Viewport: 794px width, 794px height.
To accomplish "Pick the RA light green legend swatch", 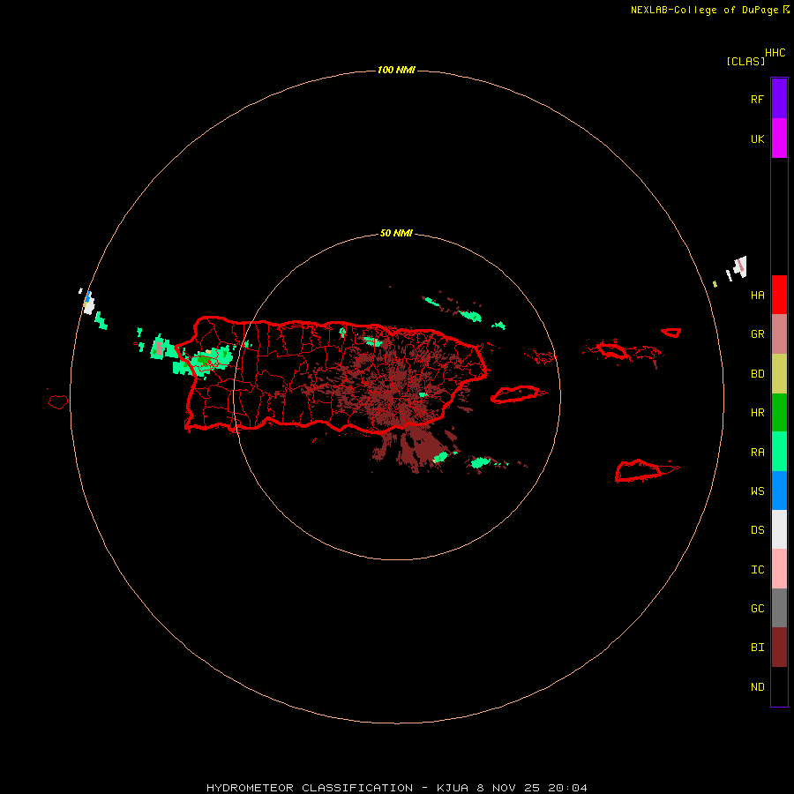I will click(779, 452).
